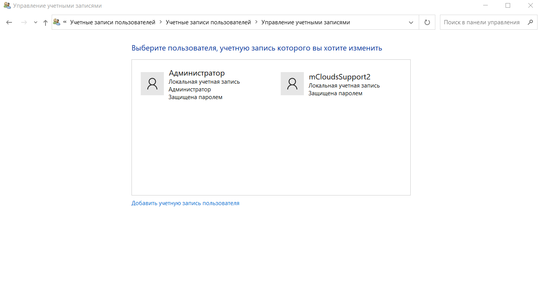Open first Учетные записи пользователей breadcrumb
Viewport: 541px width, 283px height.
click(113, 22)
